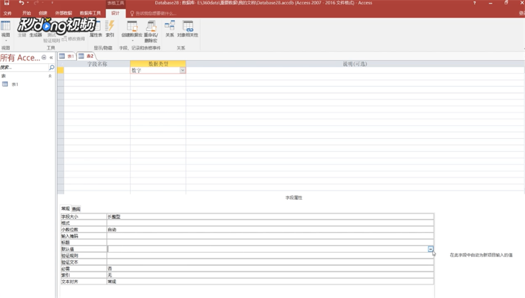This screenshot has height=298, width=525.
Task: Click the lightbulb Tell Me icon
Action: (x=132, y=13)
